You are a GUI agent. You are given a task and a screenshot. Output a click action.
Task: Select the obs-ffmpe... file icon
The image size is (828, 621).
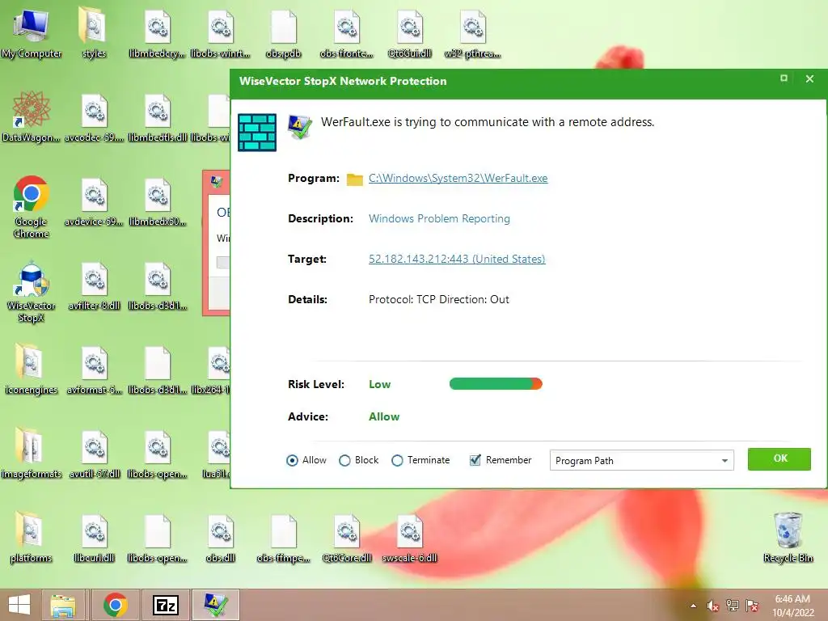click(x=284, y=537)
